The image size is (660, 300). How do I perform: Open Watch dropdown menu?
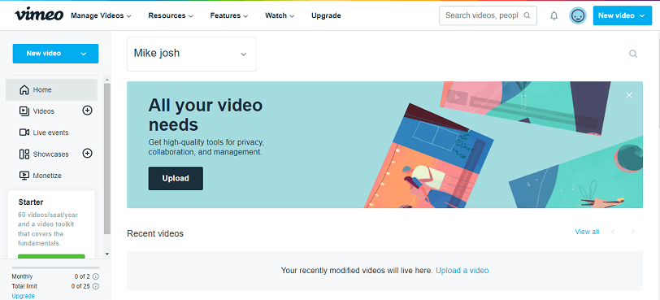point(280,15)
